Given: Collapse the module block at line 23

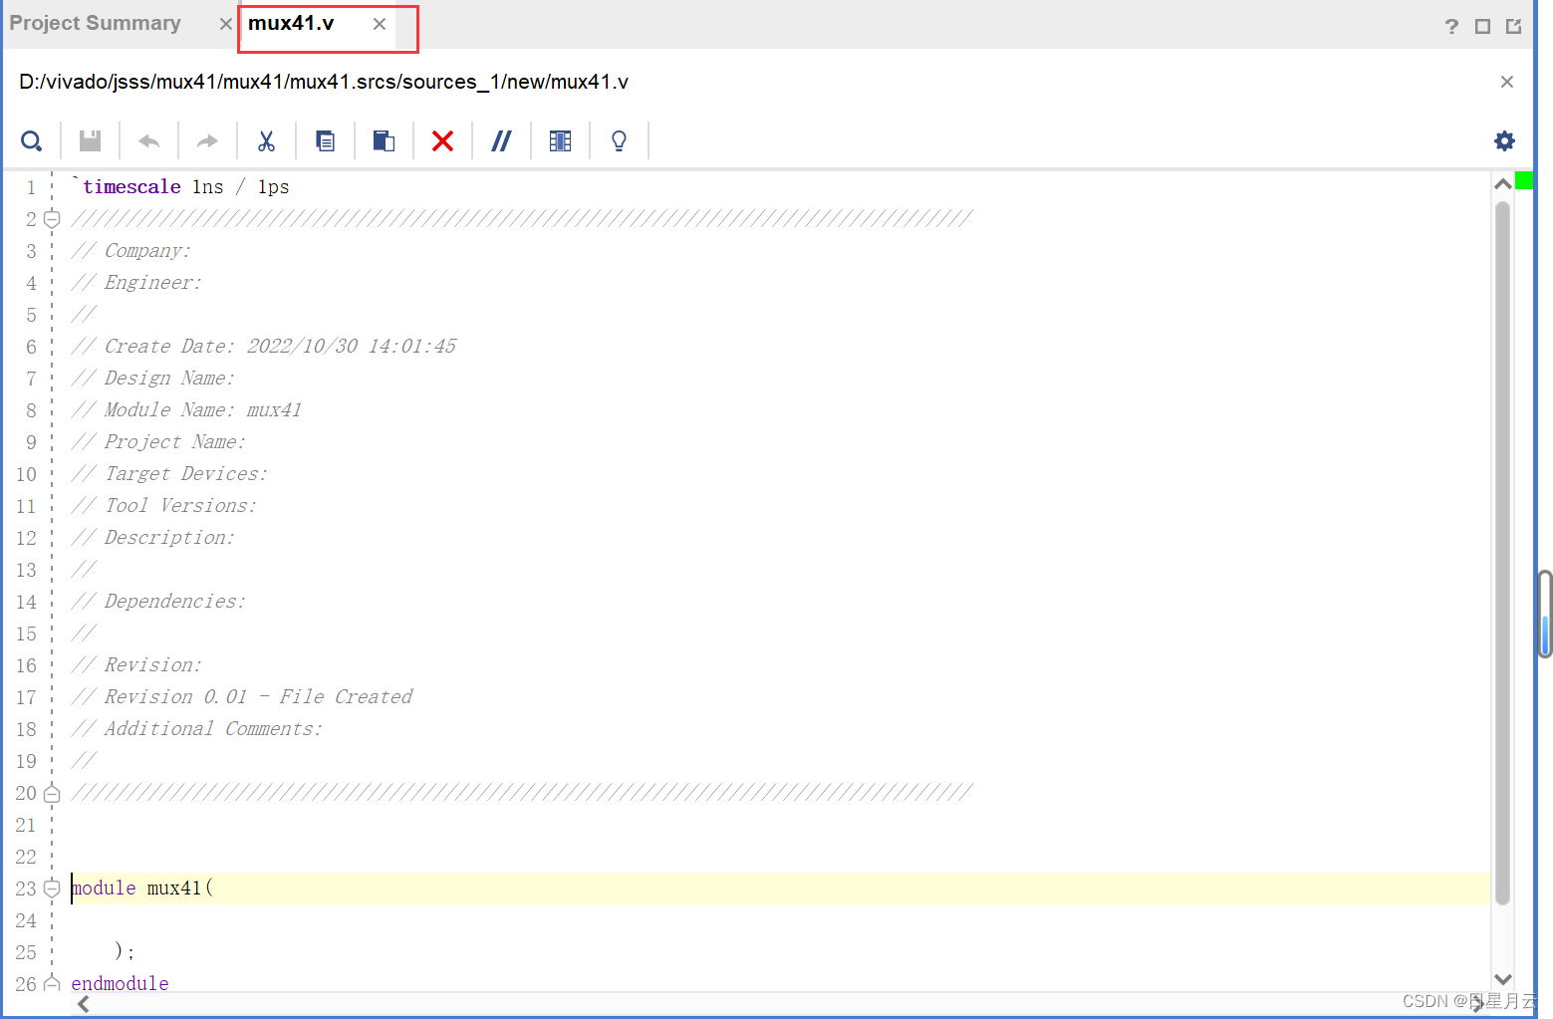Looking at the screenshot, I should click(52, 889).
